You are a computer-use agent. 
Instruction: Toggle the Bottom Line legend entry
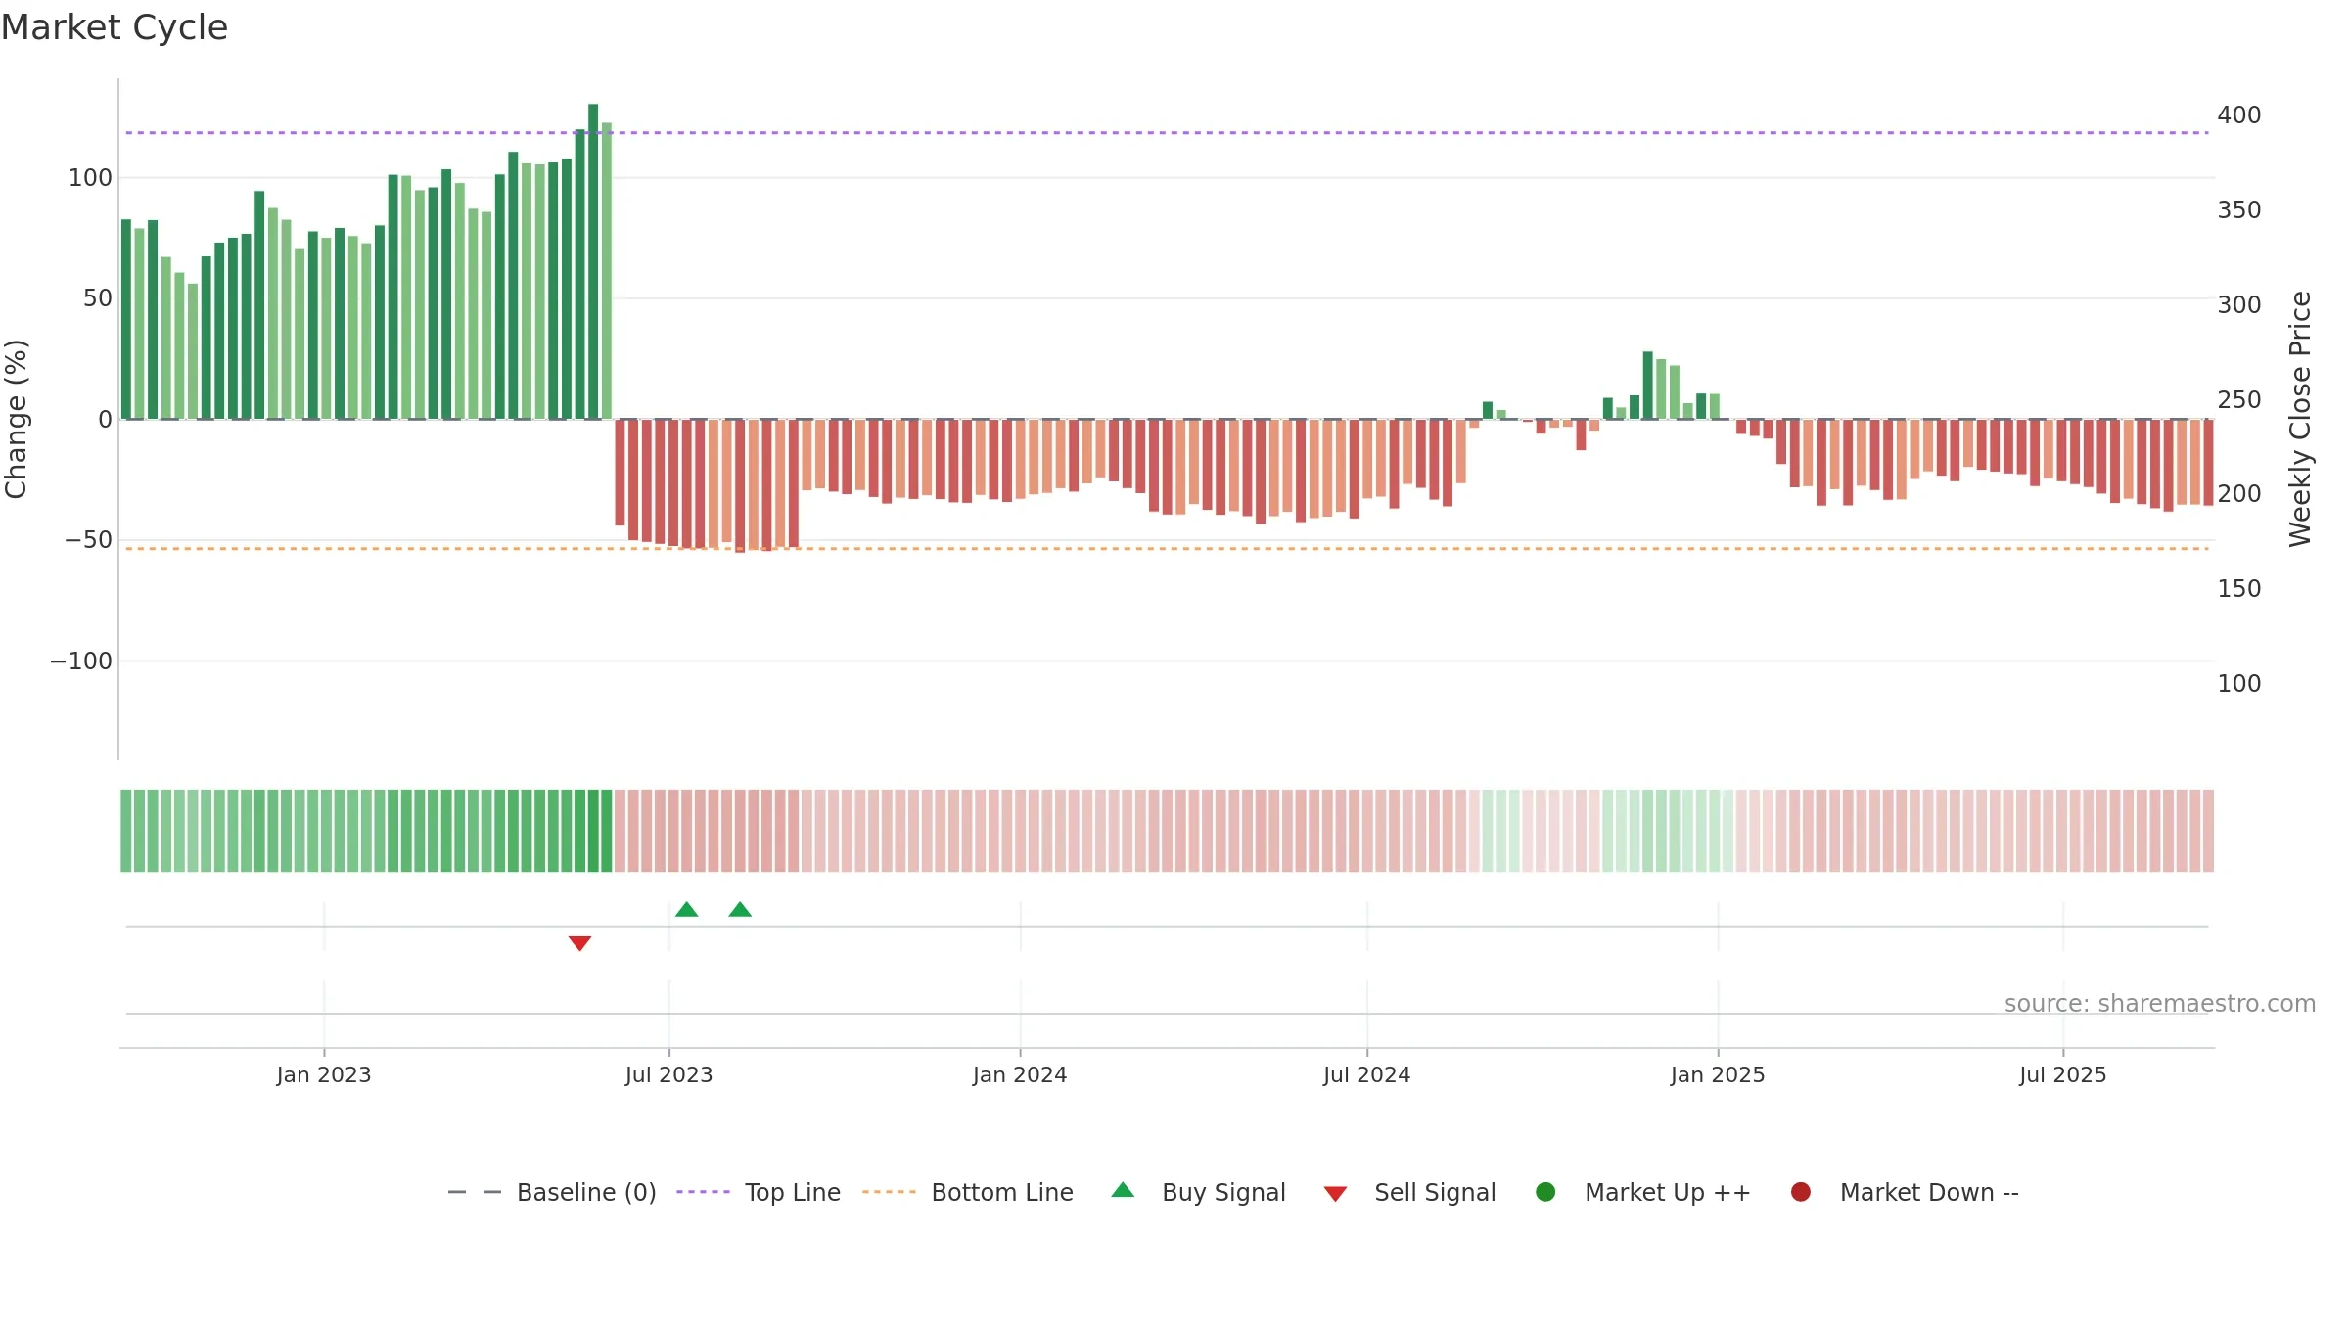coord(968,1192)
